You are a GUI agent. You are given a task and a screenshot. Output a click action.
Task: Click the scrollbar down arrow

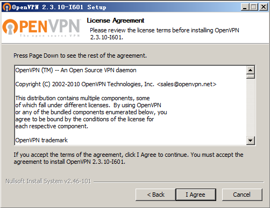tap(251, 140)
